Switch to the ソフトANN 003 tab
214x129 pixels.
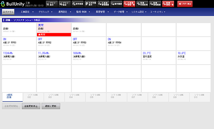54,97
